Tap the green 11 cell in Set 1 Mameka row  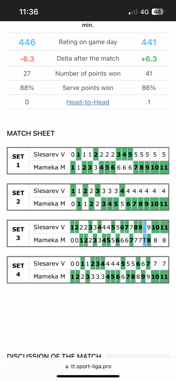coord(164,167)
